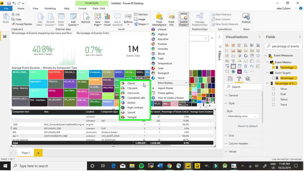This screenshot has height=171, width=304.
Task: Toggle the Event Targets Percentage checkbox
Action: tap(273, 78)
